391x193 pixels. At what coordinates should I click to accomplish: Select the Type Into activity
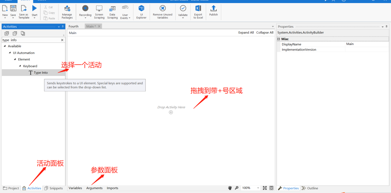point(34,73)
